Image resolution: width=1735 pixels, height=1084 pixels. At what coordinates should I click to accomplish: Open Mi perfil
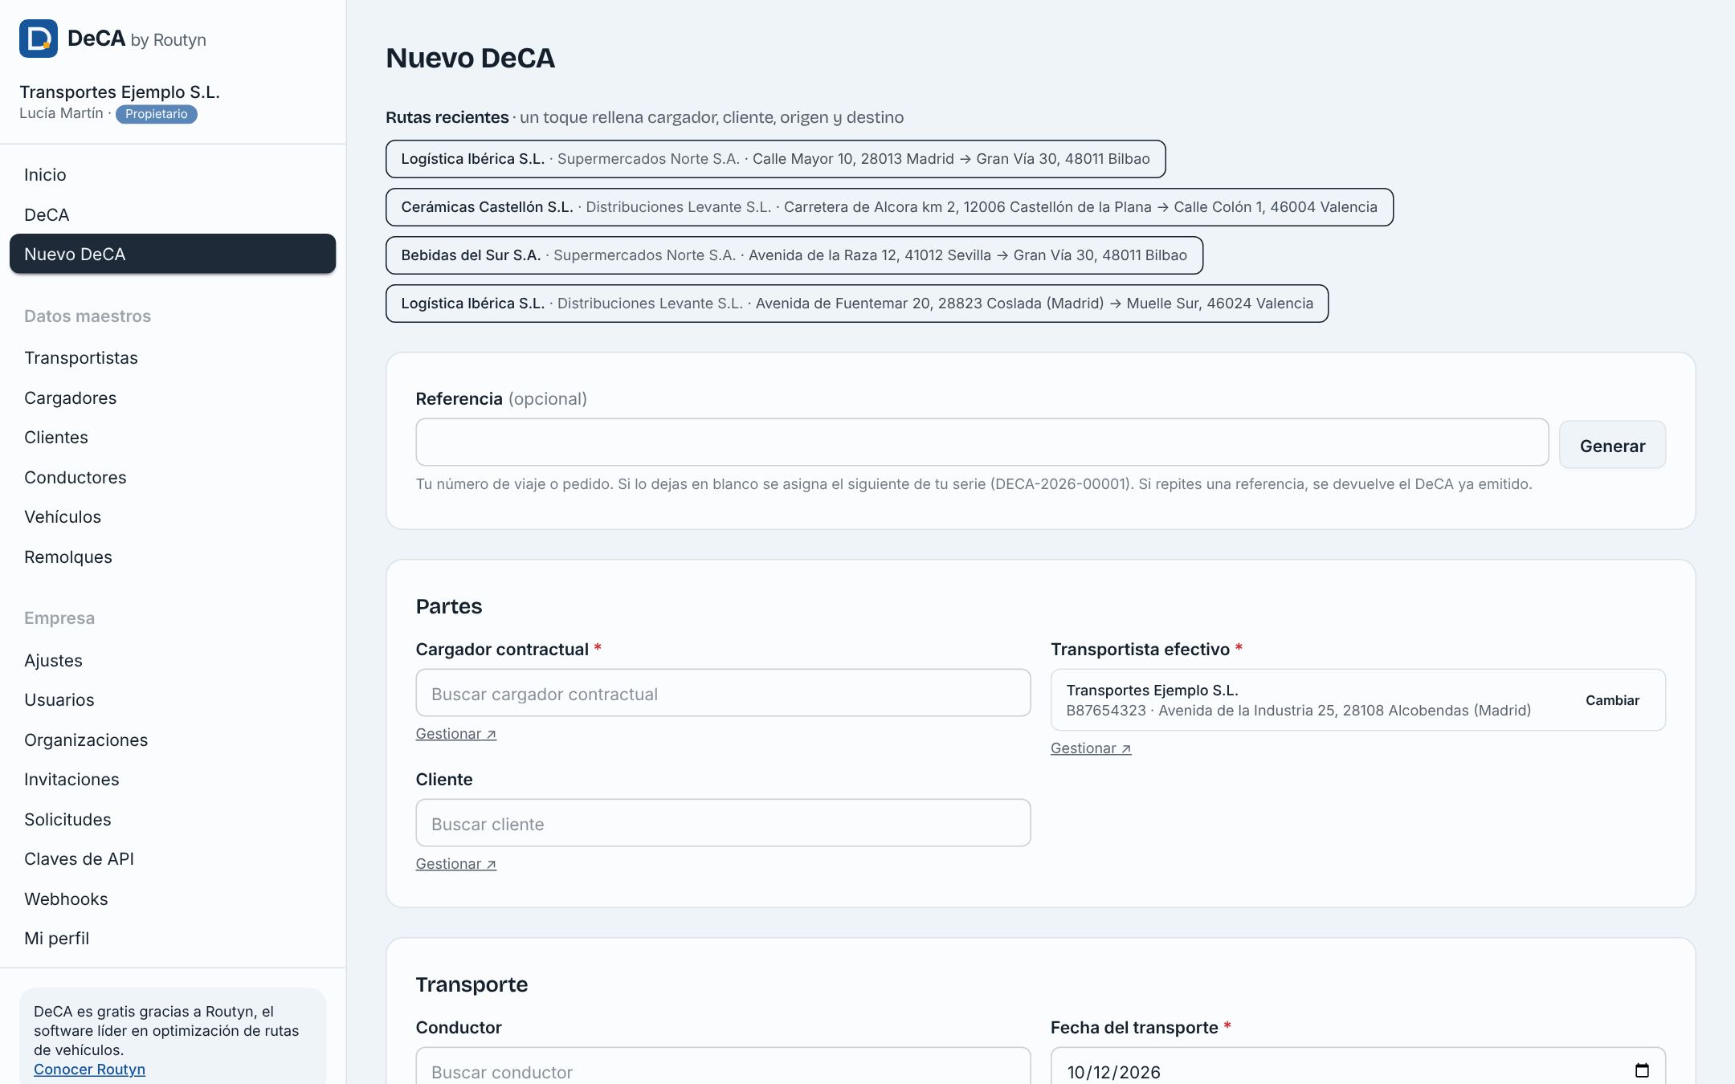tap(173, 939)
